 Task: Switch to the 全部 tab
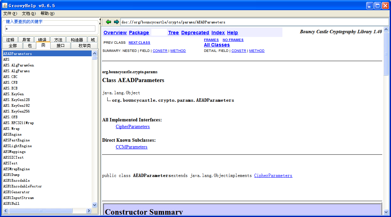click(x=13, y=45)
